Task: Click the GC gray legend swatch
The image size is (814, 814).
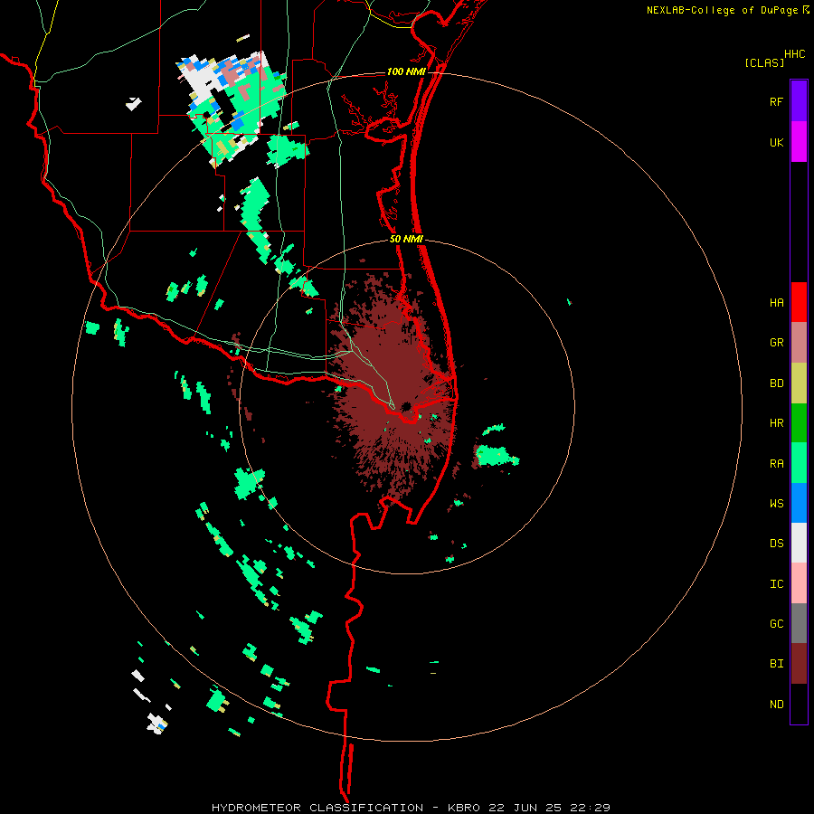Action: 799,623
